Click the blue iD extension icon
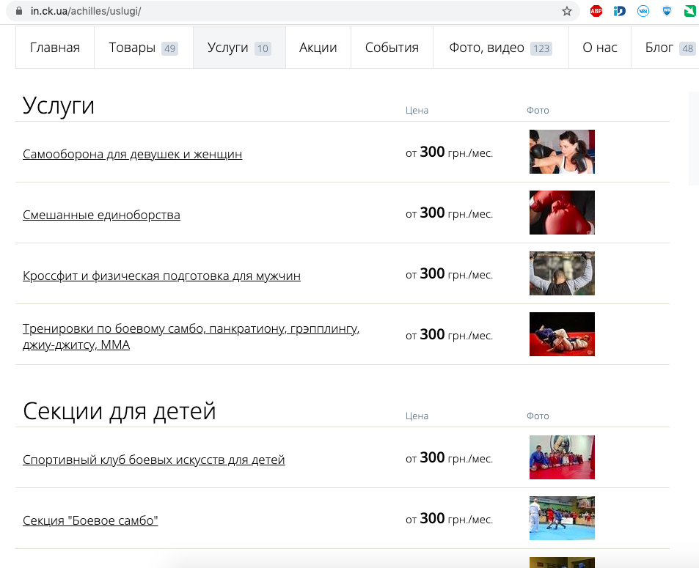Viewport: 699px width, 568px height. pyautogui.click(x=620, y=11)
